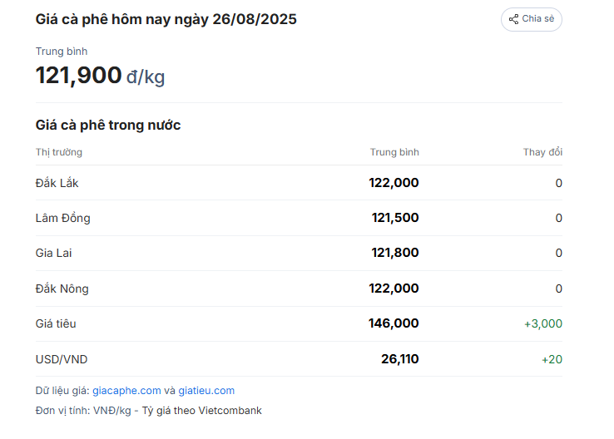Select the Gia Lai market row
Viewport: 614px width, 439px height.
[x=299, y=253]
